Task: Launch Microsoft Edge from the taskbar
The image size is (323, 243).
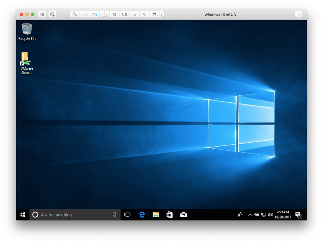Action: pyautogui.click(x=142, y=215)
